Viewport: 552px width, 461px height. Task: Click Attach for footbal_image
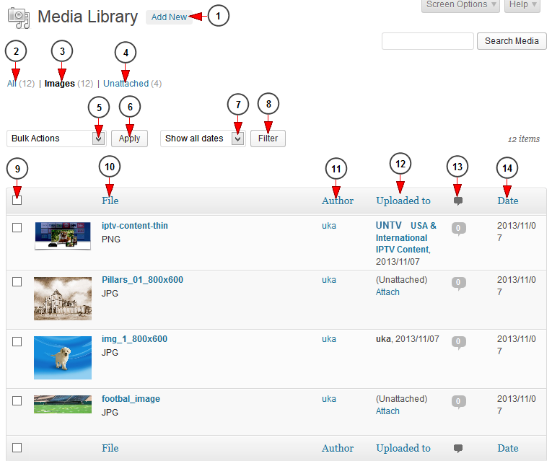point(387,411)
